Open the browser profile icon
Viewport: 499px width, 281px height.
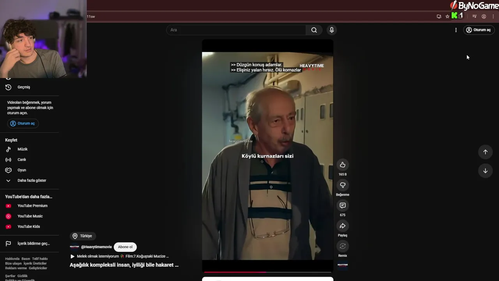tap(484, 16)
